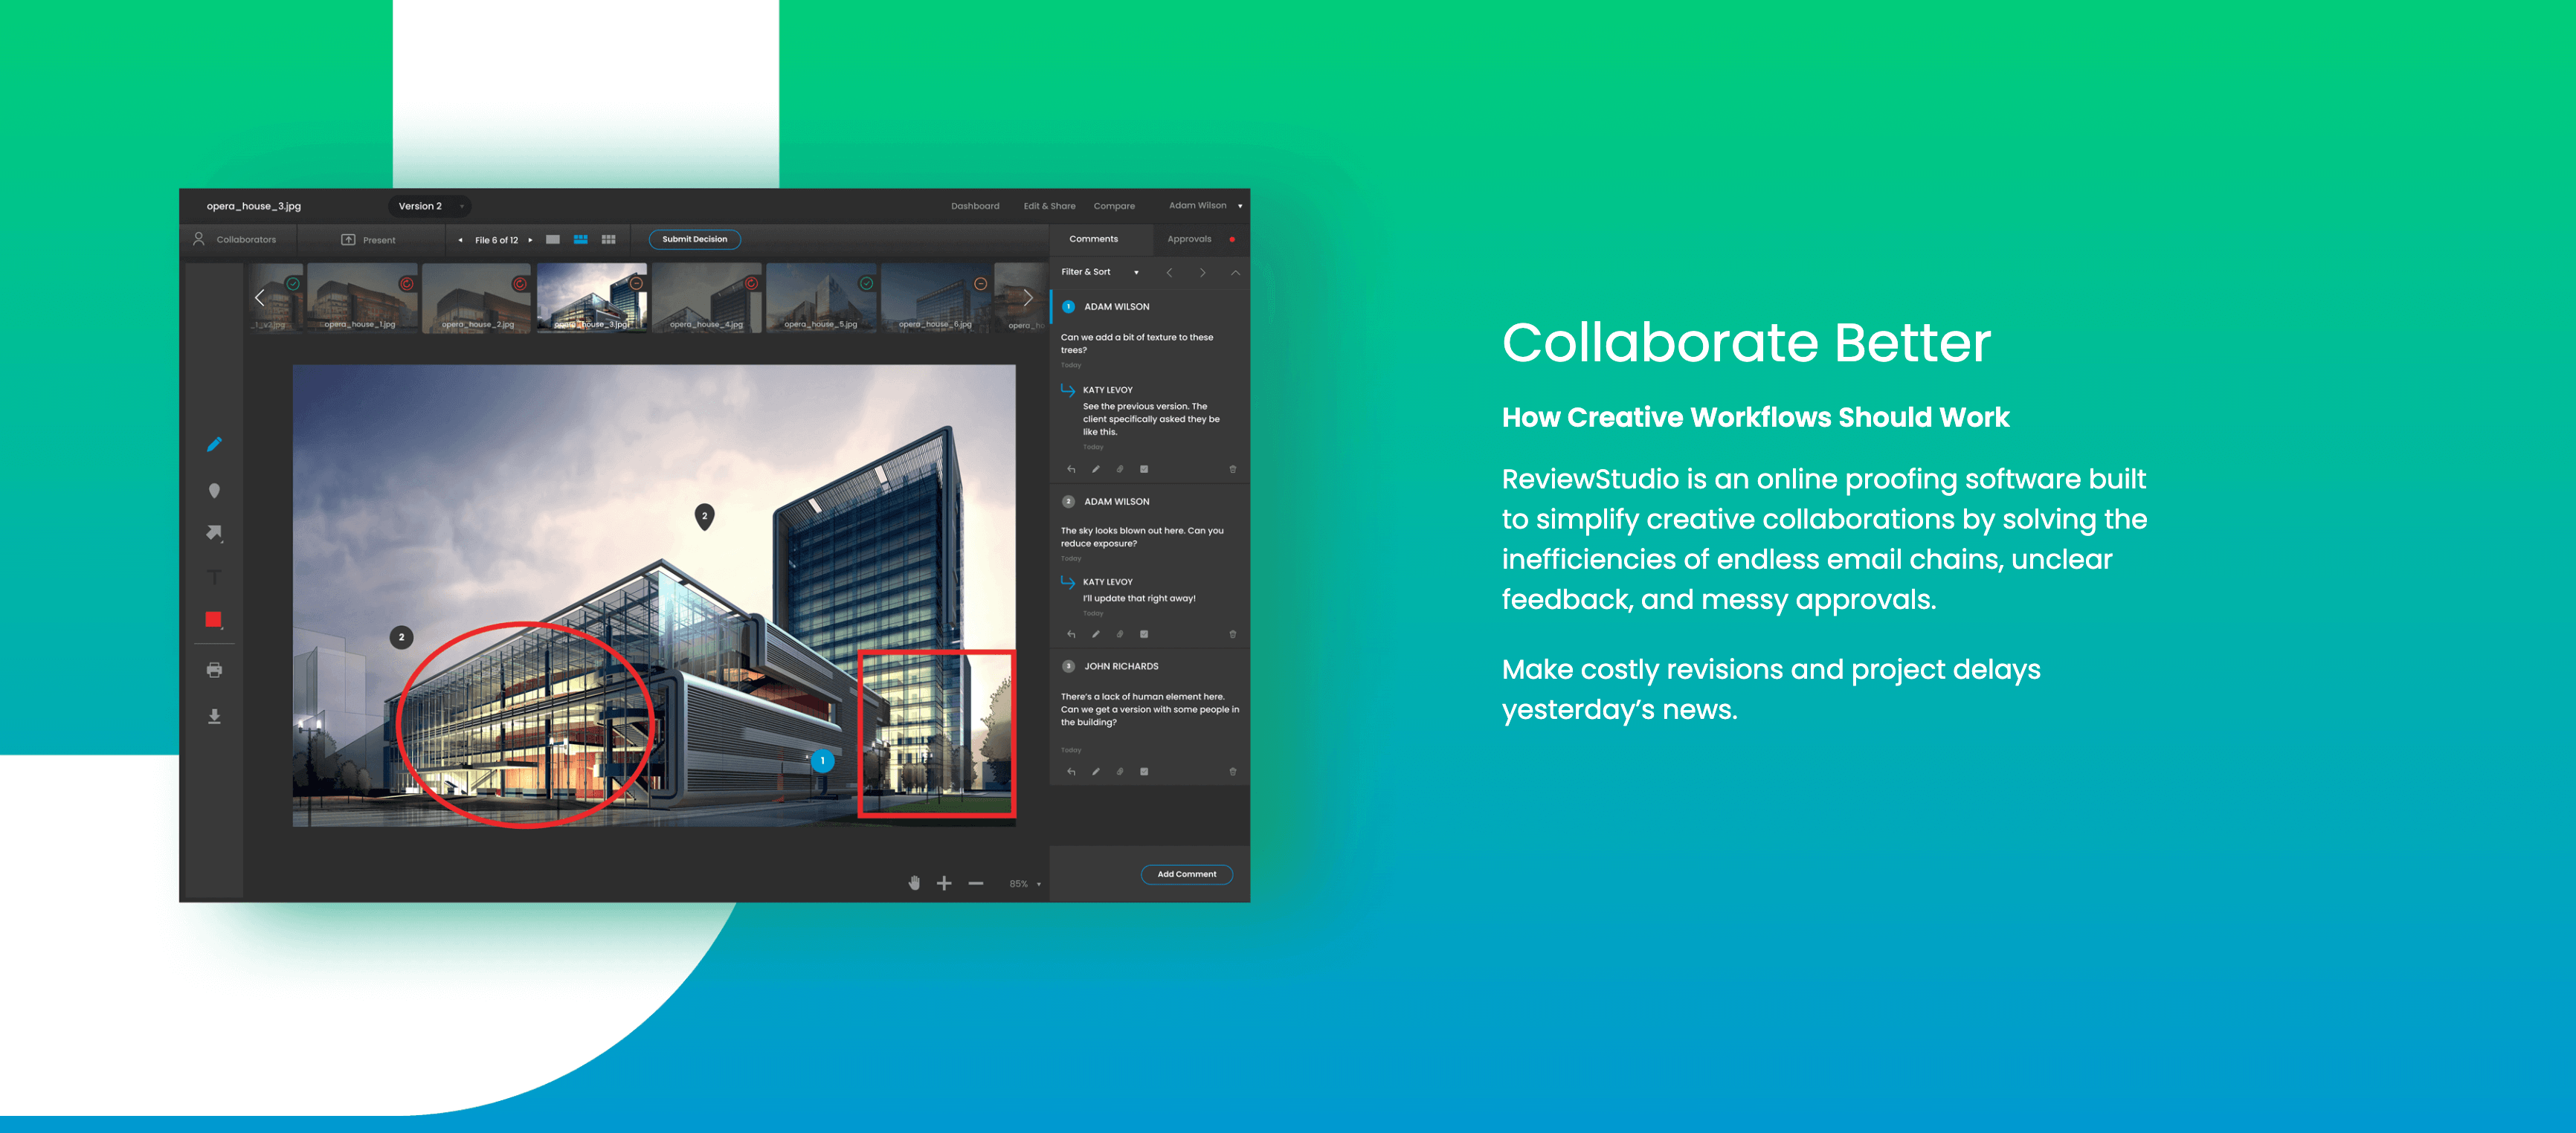2576x1133 pixels.
Task: Click the opera_house_3.jpg file title
Action: point(253,206)
